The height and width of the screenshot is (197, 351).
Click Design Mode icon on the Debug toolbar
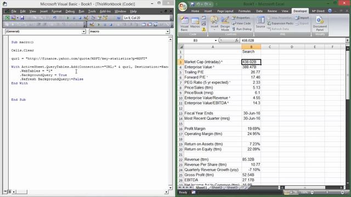tap(92, 25)
